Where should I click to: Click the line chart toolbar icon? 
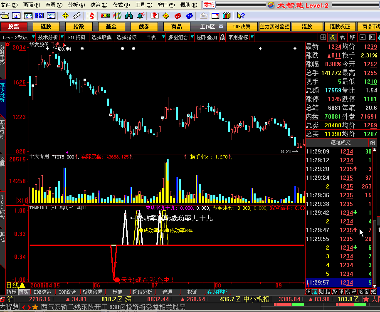(16, 16)
